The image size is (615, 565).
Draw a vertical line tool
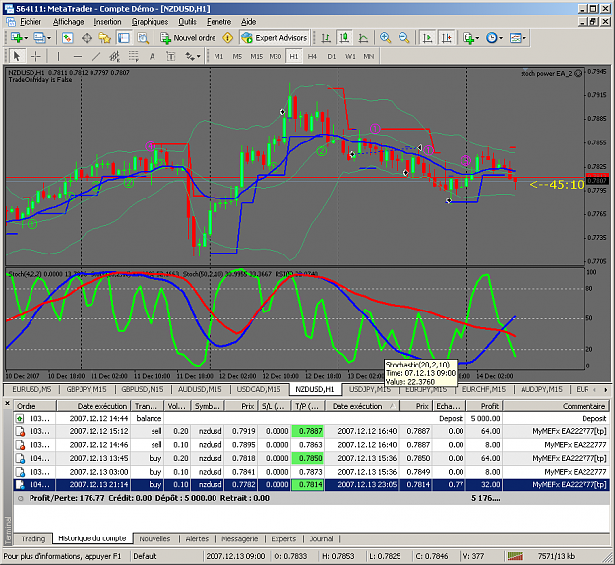[x=58, y=56]
